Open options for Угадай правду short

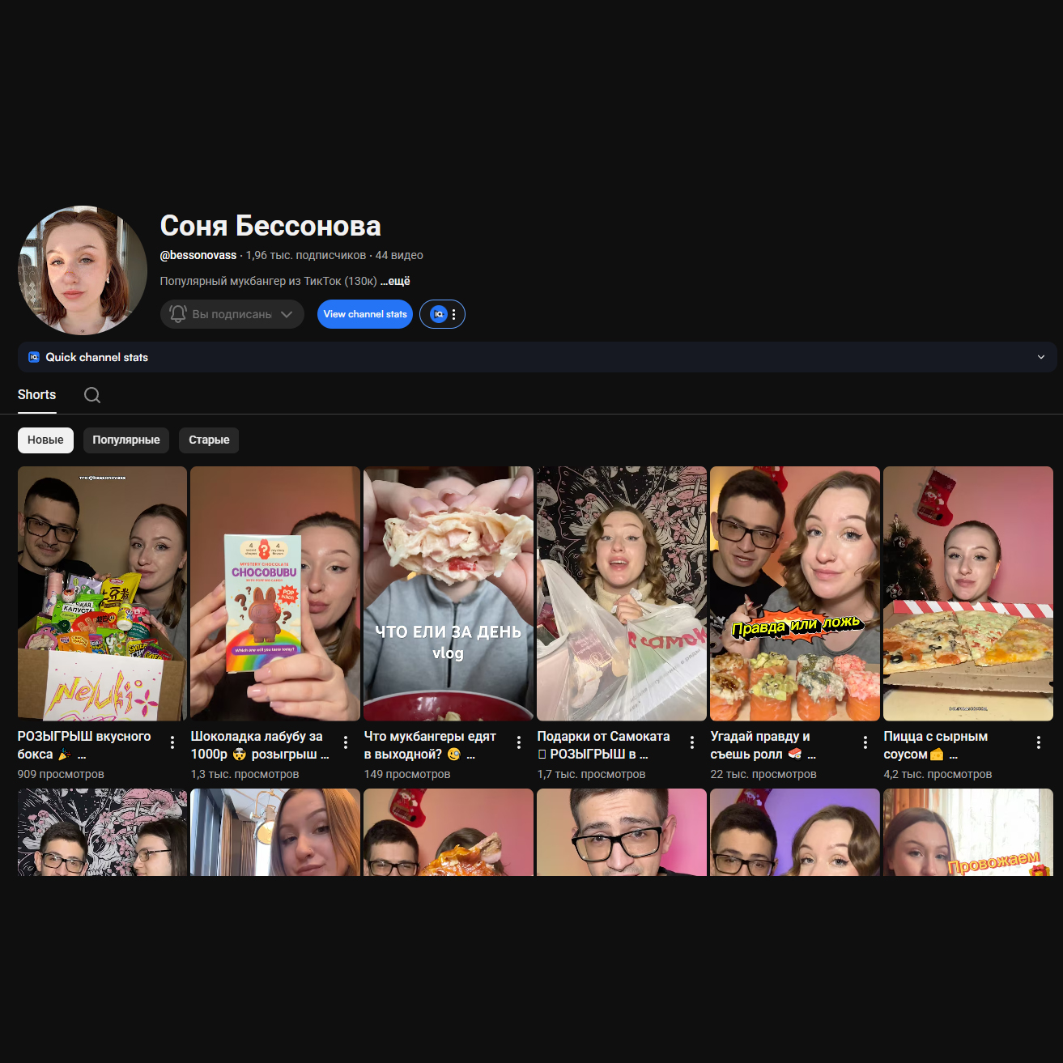click(865, 742)
